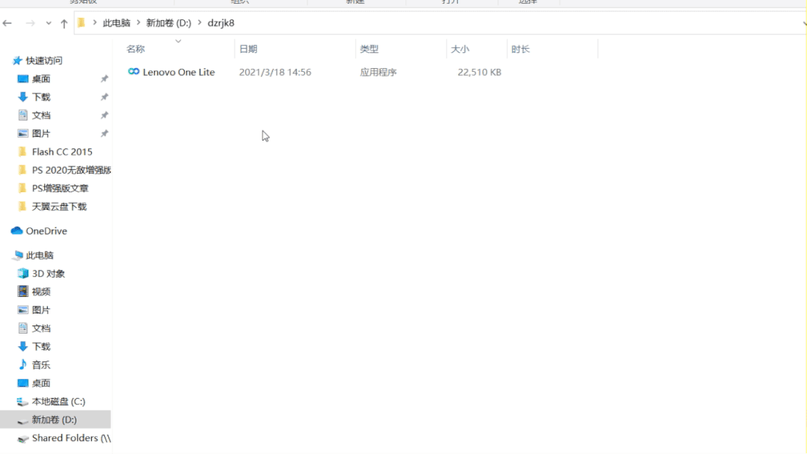Image resolution: width=807 pixels, height=454 pixels.
Task: Expand chevron after 此电脑 in breadcrumb
Action: tap(138, 22)
